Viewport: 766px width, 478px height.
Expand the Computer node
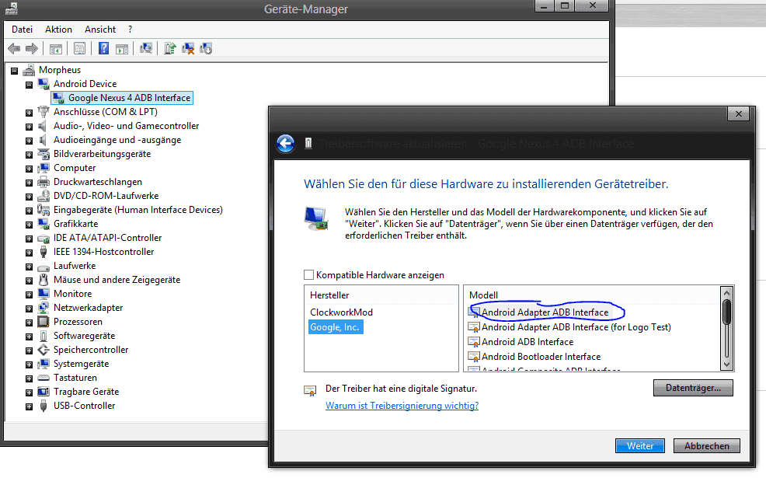(29, 169)
